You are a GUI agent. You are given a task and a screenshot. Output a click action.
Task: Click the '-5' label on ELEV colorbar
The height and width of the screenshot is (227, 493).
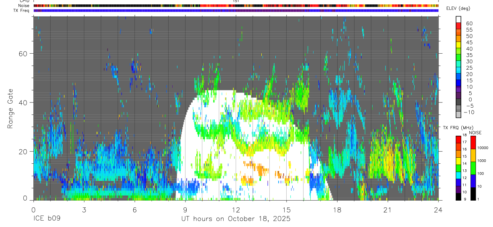[x=470, y=106]
